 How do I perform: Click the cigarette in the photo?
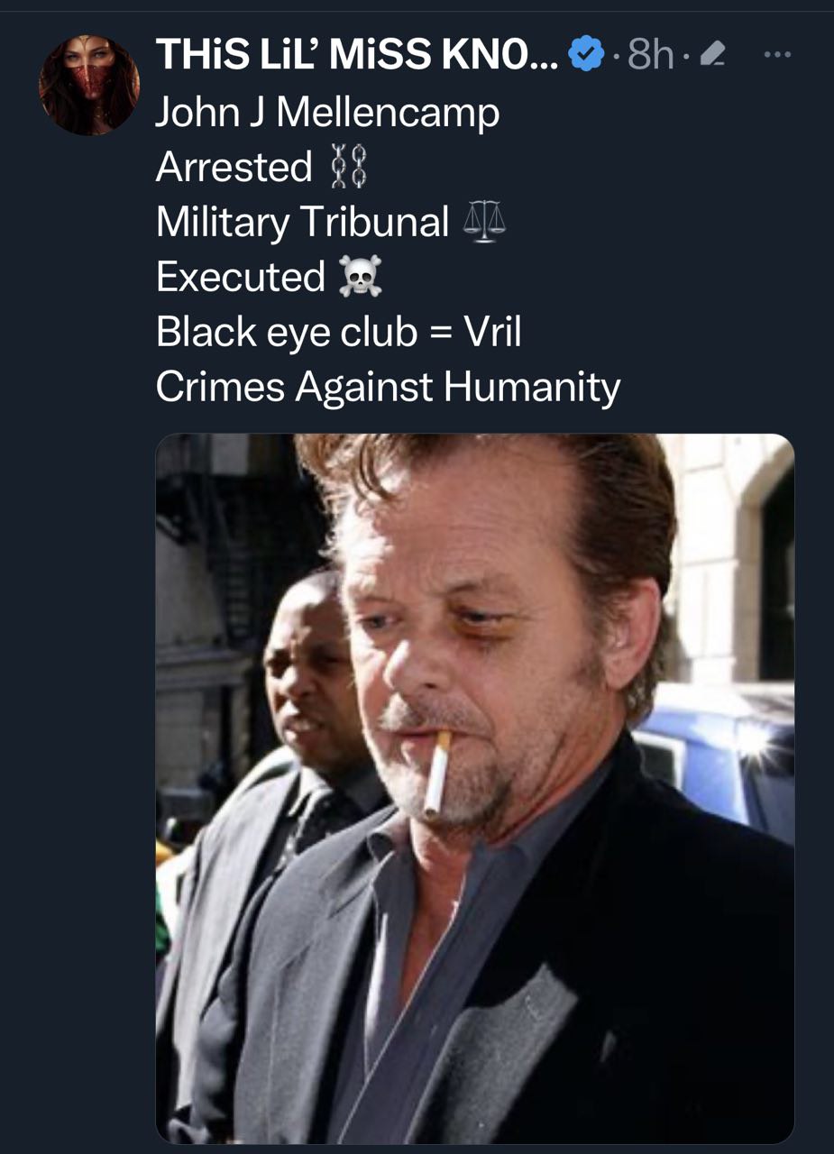[438, 773]
